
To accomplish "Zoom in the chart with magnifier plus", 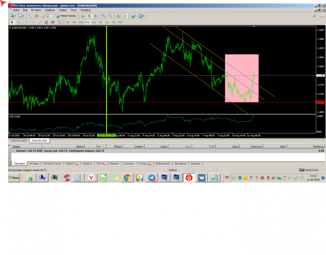I will tap(103, 16).
